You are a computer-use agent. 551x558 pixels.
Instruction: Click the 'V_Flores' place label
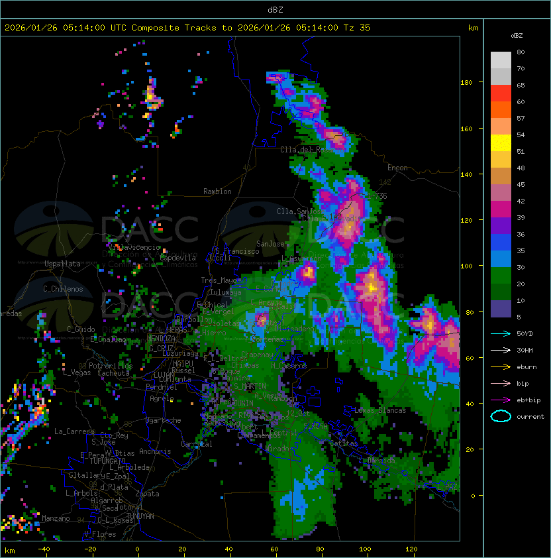(x=100, y=533)
